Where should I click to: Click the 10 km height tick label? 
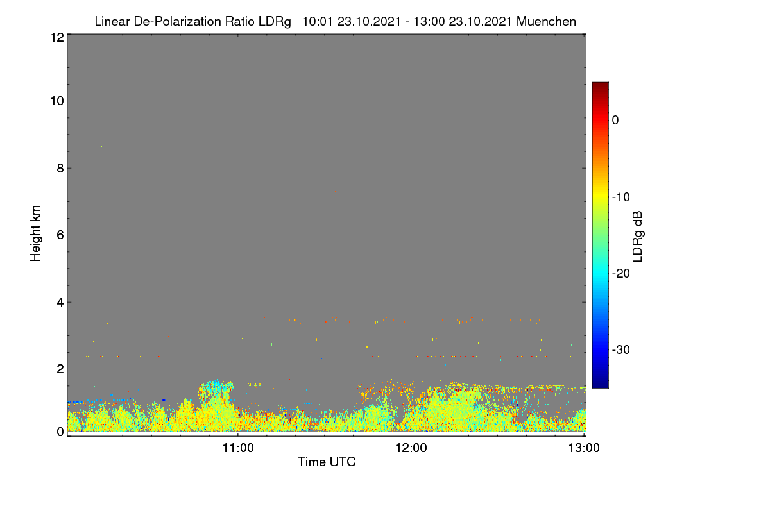[55, 101]
